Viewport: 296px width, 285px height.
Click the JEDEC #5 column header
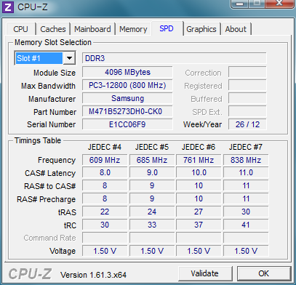point(152,147)
